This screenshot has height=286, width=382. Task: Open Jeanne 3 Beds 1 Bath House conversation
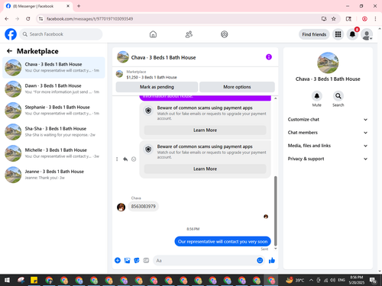[x=53, y=175]
